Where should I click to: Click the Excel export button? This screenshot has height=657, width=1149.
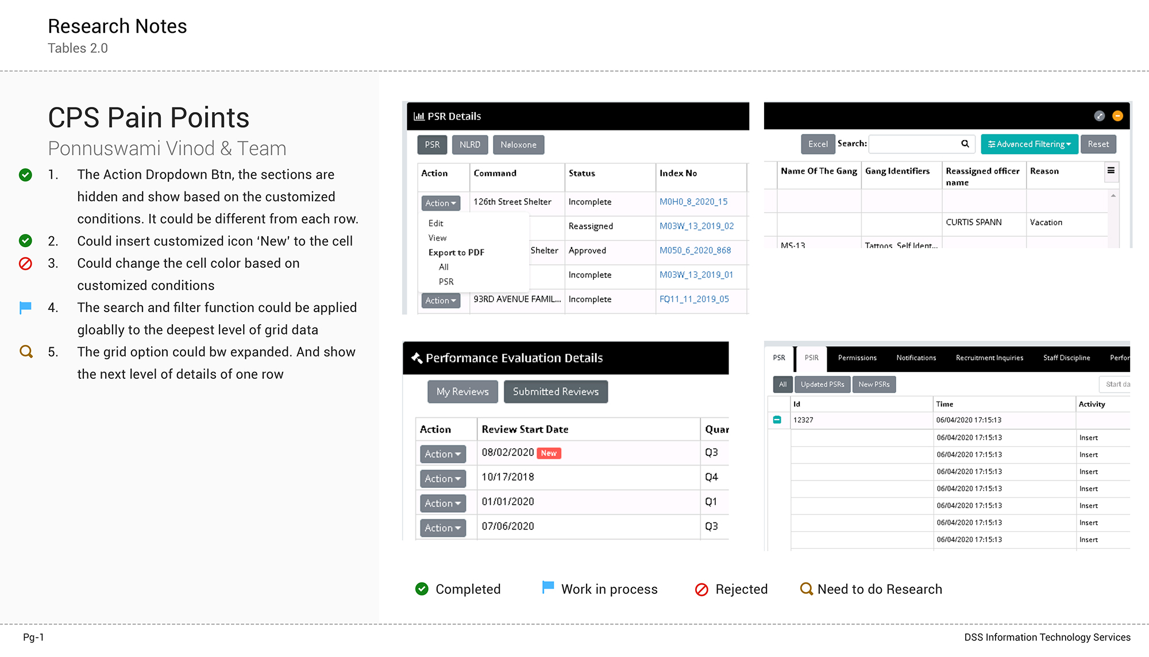pyautogui.click(x=818, y=144)
